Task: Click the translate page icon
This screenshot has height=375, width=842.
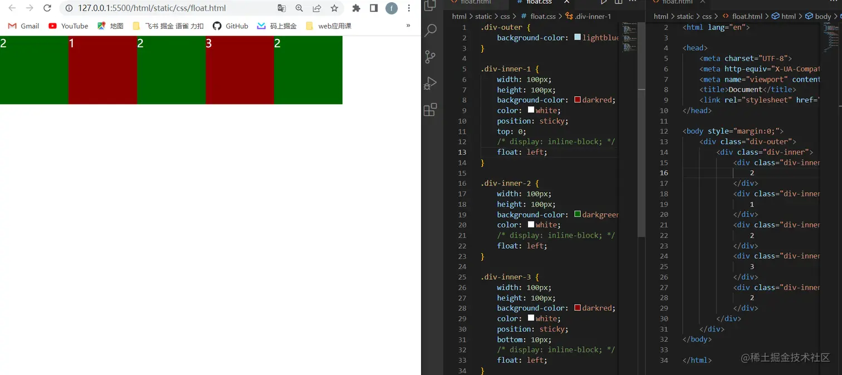Action: click(x=282, y=8)
